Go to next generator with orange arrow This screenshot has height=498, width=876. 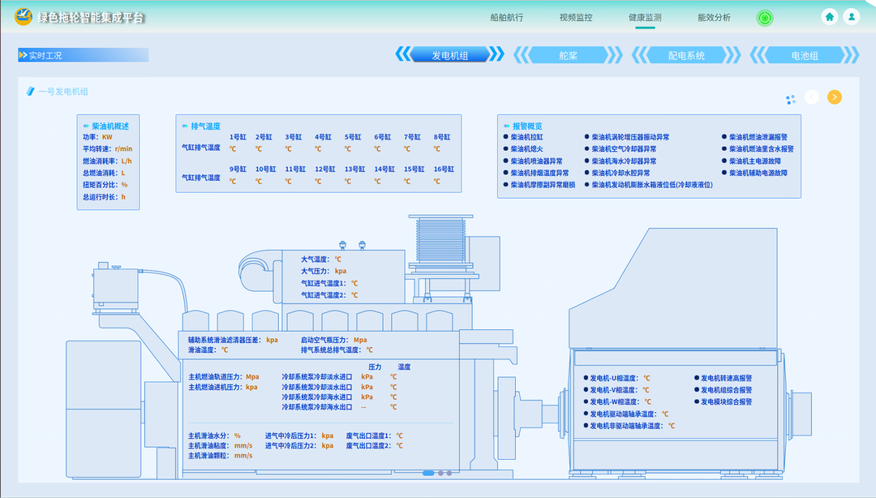pyautogui.click(x=834, y=97)
